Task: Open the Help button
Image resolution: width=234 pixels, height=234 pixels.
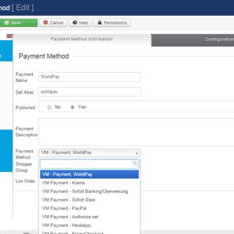Action: pyautogui.click(x=80, y=23)
